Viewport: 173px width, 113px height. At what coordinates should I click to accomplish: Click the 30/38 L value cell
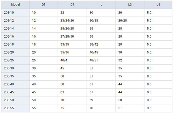point(101,21)
